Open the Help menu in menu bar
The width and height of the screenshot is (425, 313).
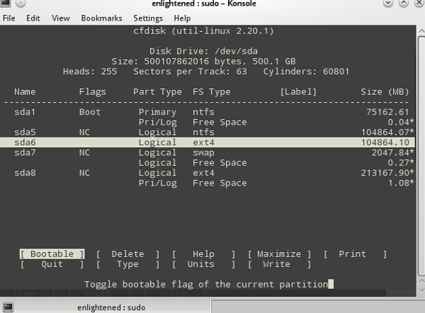coord(182,18)
